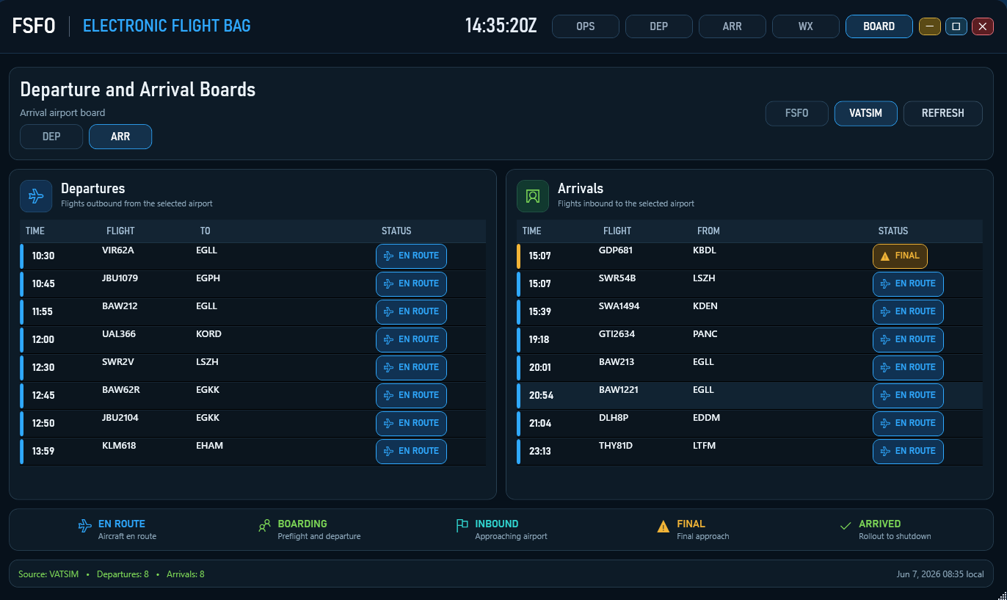This screenshot has width=1007, height=600.
Task: Click the Arrivals STATUS column header
Action: point(893,231)
